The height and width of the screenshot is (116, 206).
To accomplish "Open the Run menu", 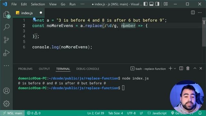I will [72, 4].
